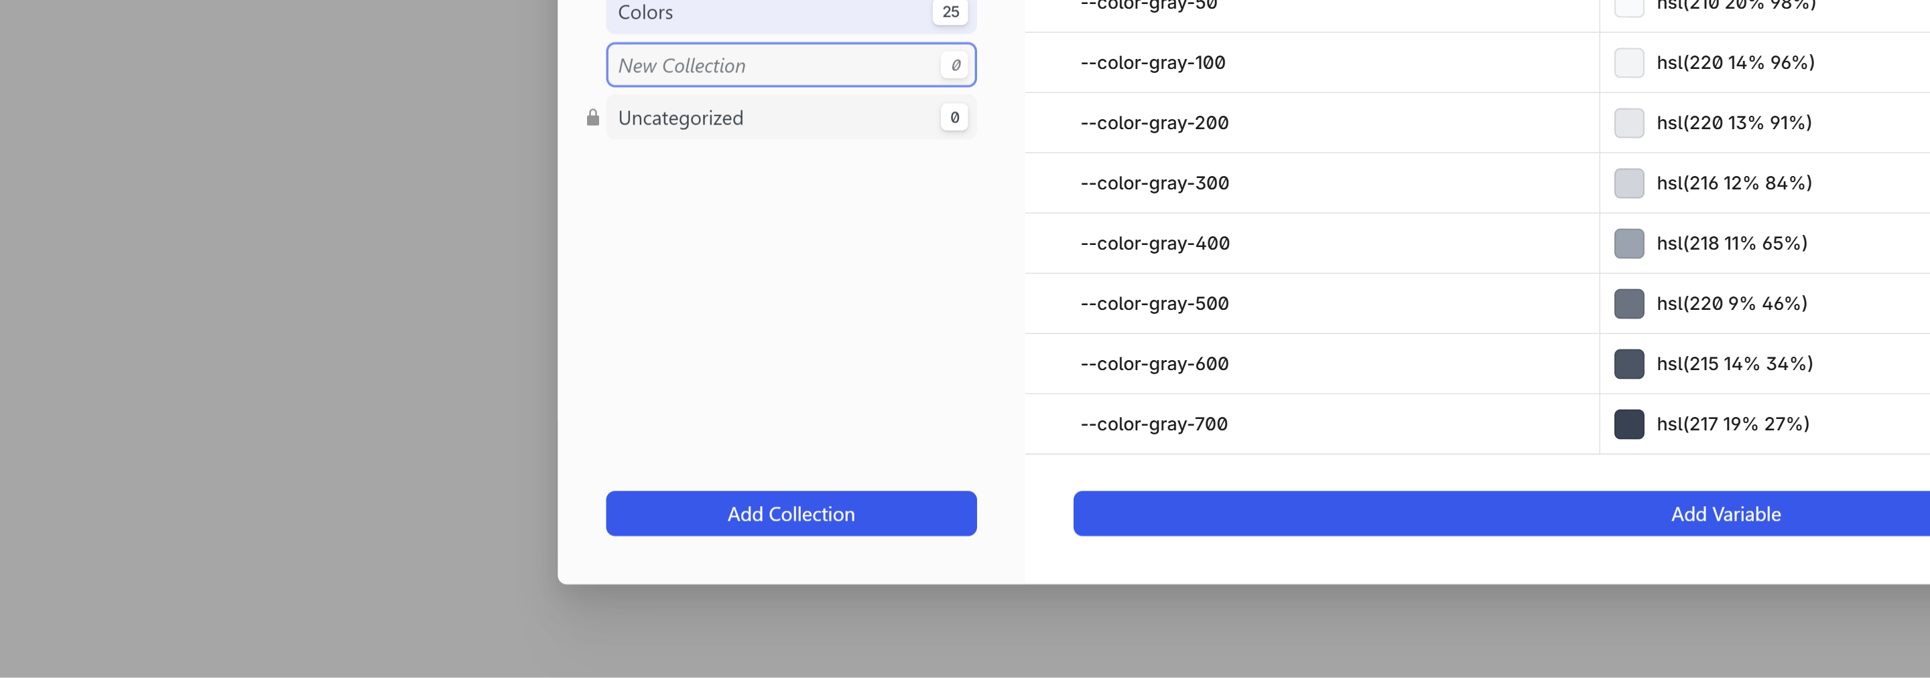1930x678 pixels.
Task: Click the 0 badge on New Collection
Action: click(954, 65)
